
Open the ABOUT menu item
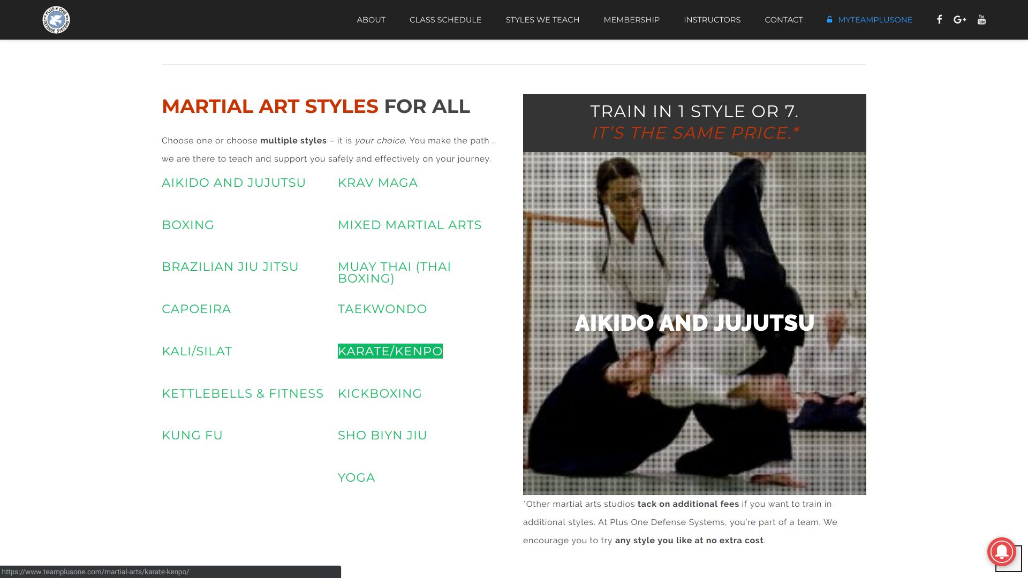click(x=371, y=20)
